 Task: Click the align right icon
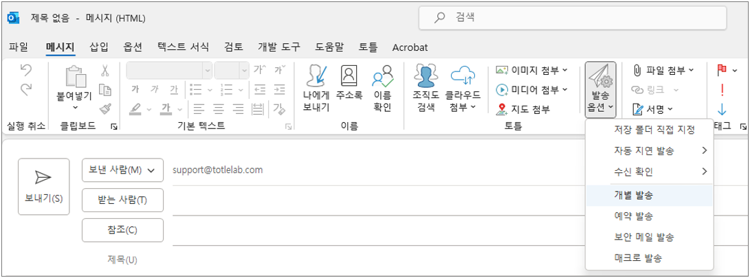point(239,109)
